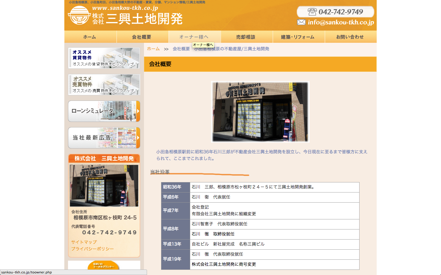Click the 会社概要 breadcrumb link
441x275 pixels.
pos(181,49)
